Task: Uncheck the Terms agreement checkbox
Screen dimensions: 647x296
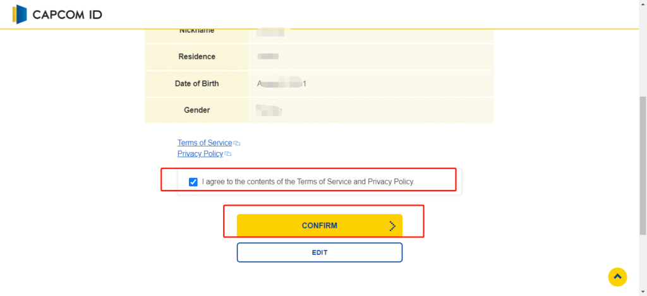Action: click(x=193, y=182)
